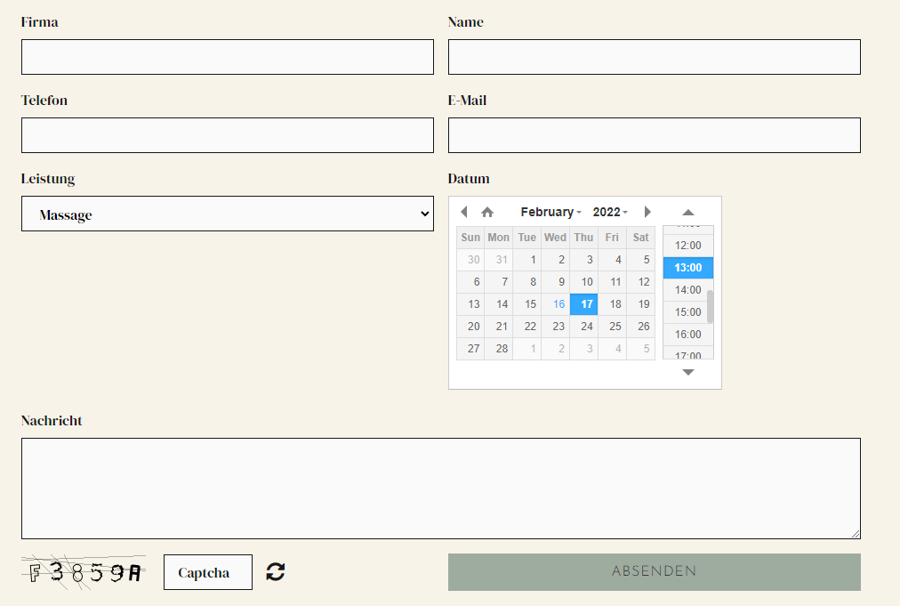The width and height of the screenshot is (900, 606).
Task: Select time 16:00
Action: pos(688,335)
